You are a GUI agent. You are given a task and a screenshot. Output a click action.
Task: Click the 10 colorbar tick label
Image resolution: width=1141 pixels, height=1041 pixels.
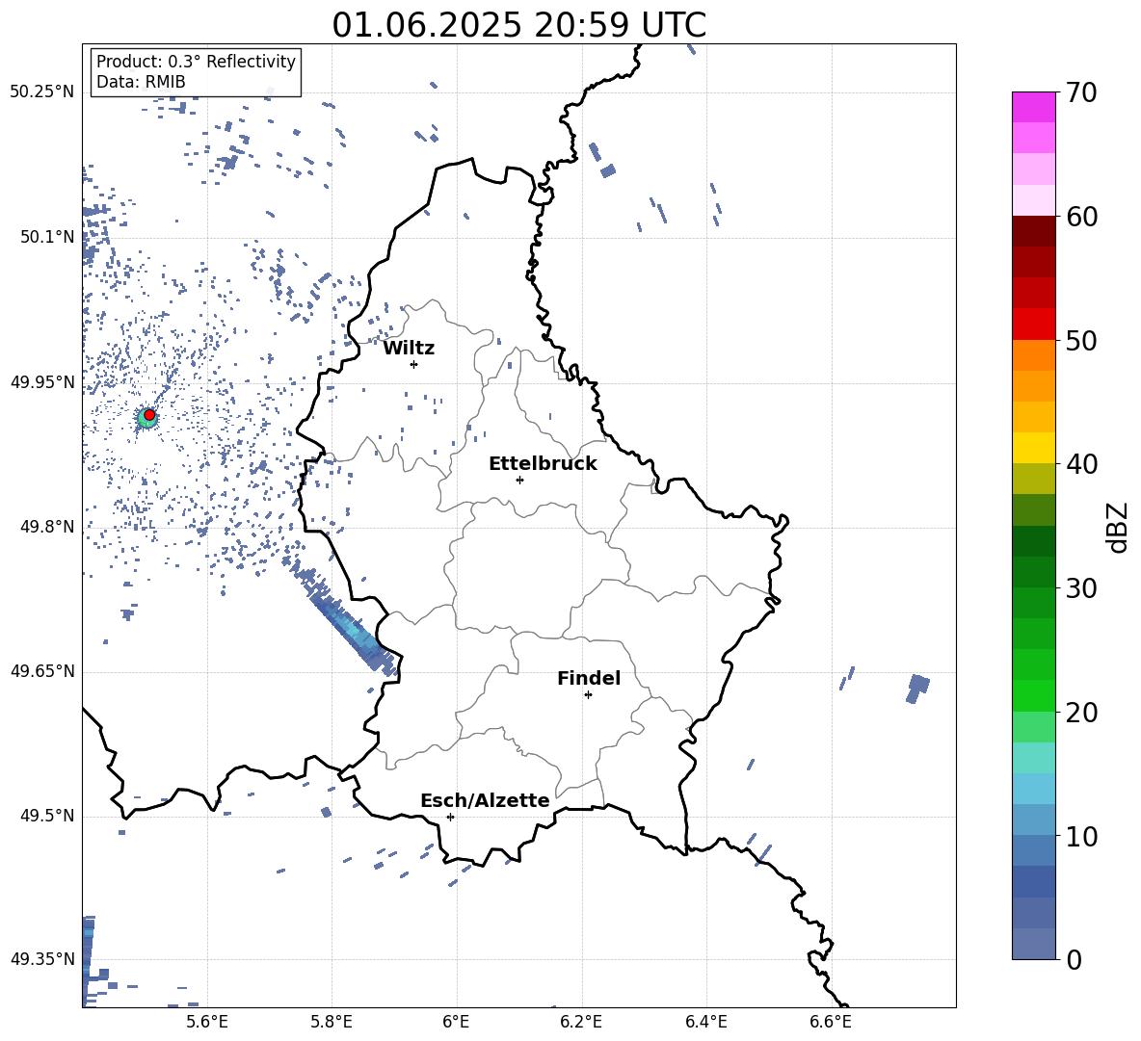pos(1081,836)
